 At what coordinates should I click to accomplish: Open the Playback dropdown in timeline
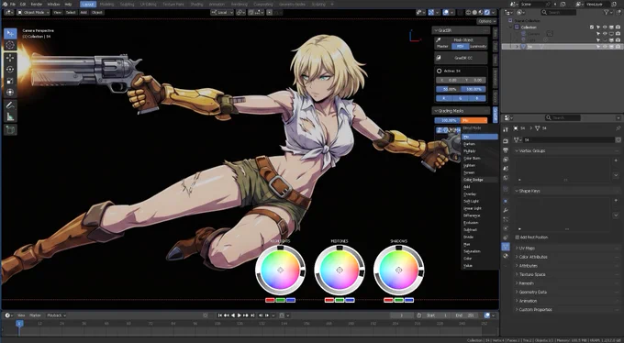coord(57,315)
